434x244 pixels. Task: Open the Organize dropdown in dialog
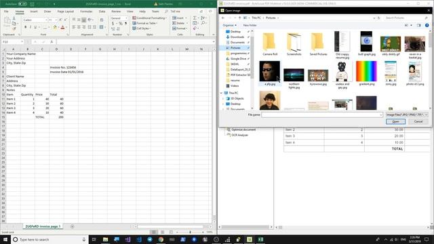pos(229,25)
